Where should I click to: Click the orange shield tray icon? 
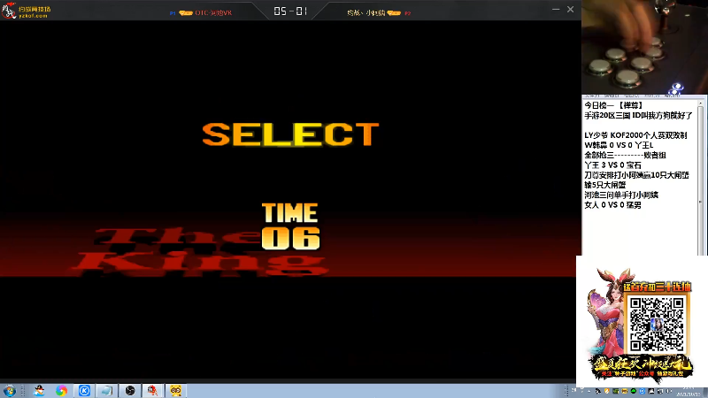point(606,391)
